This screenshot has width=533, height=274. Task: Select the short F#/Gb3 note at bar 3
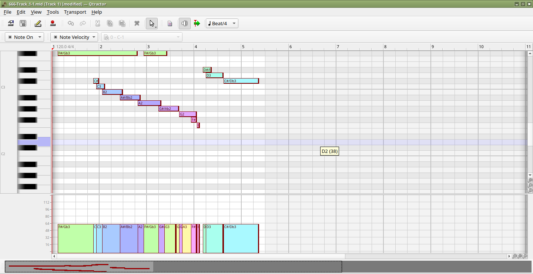[x=155, y=53]
